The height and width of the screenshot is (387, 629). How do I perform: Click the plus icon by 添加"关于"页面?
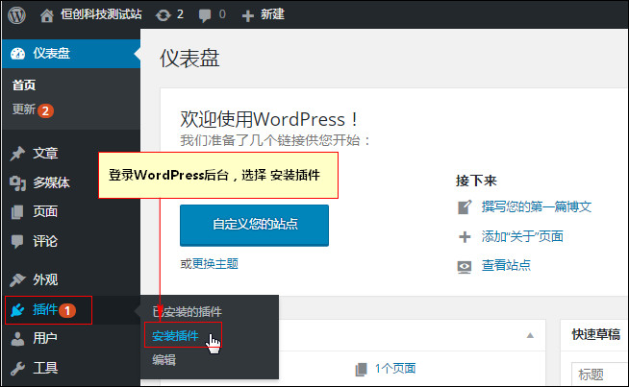(465, 237)
